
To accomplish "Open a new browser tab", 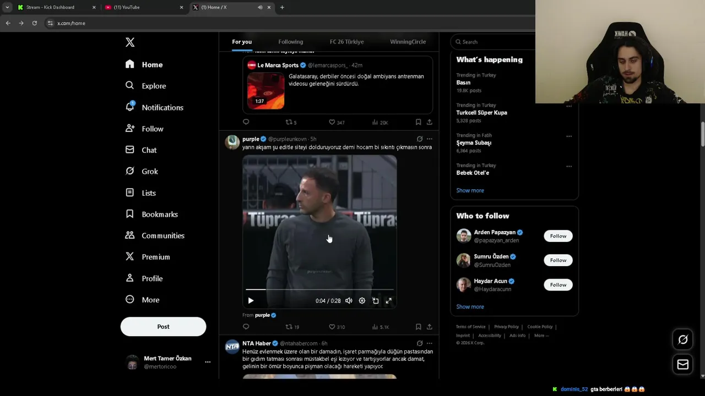I will [x=282, y=7].
